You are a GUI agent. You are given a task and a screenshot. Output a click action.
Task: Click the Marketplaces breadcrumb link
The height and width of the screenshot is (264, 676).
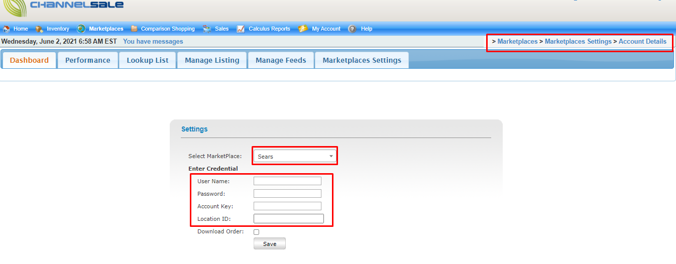point(517,42)
